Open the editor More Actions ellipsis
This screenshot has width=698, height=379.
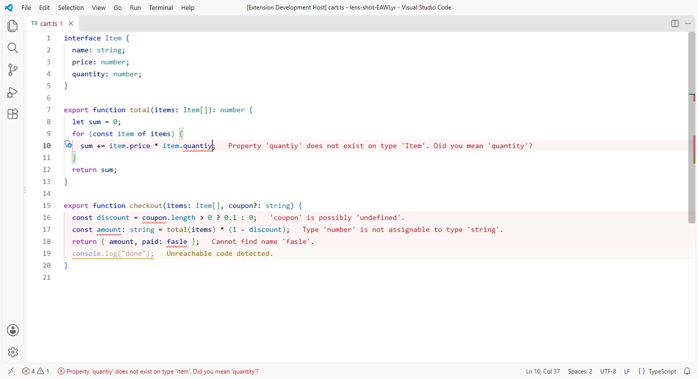[x=689, y=23]
